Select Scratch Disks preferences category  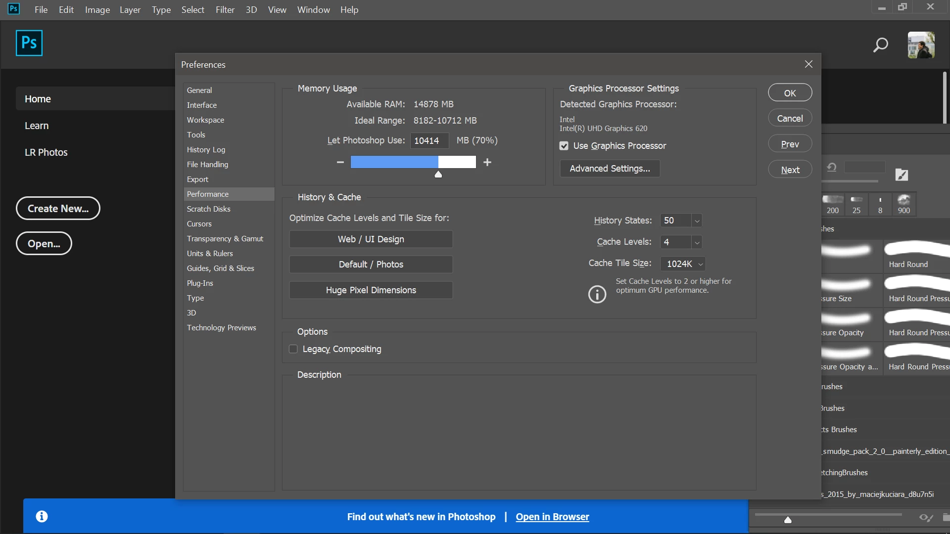(x=209, y=209)
